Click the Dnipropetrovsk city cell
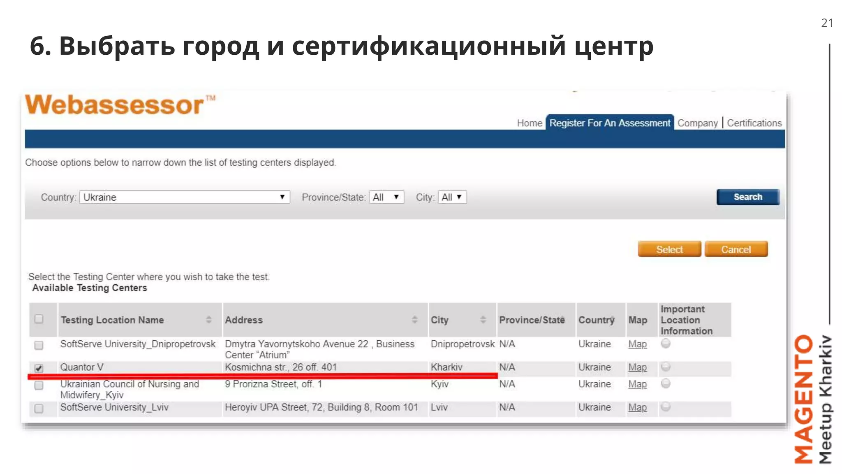 463,344
